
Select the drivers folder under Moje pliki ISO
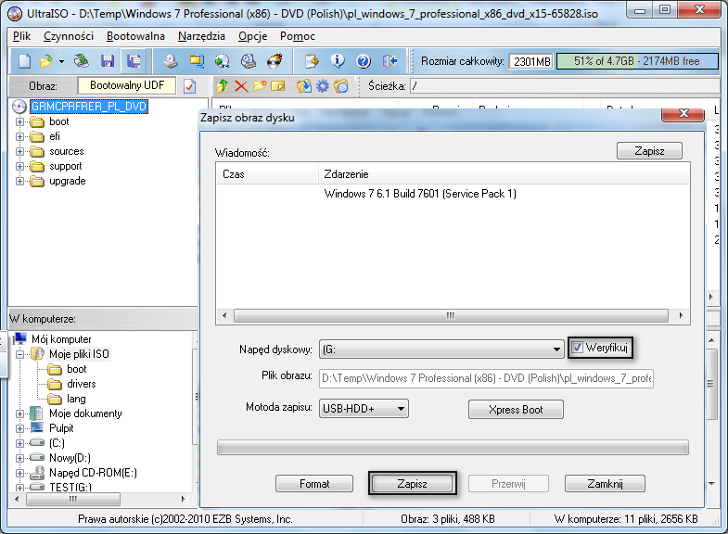click(82, 384)
